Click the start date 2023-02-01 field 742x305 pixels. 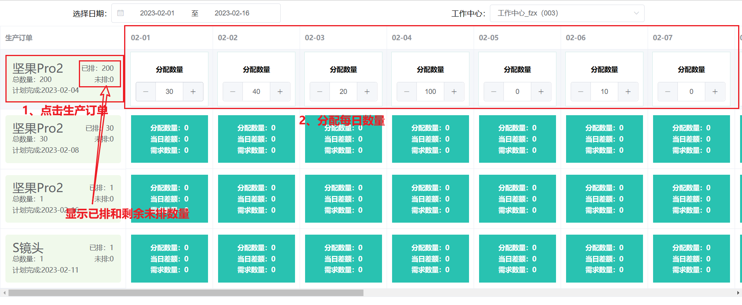(157, 13)
